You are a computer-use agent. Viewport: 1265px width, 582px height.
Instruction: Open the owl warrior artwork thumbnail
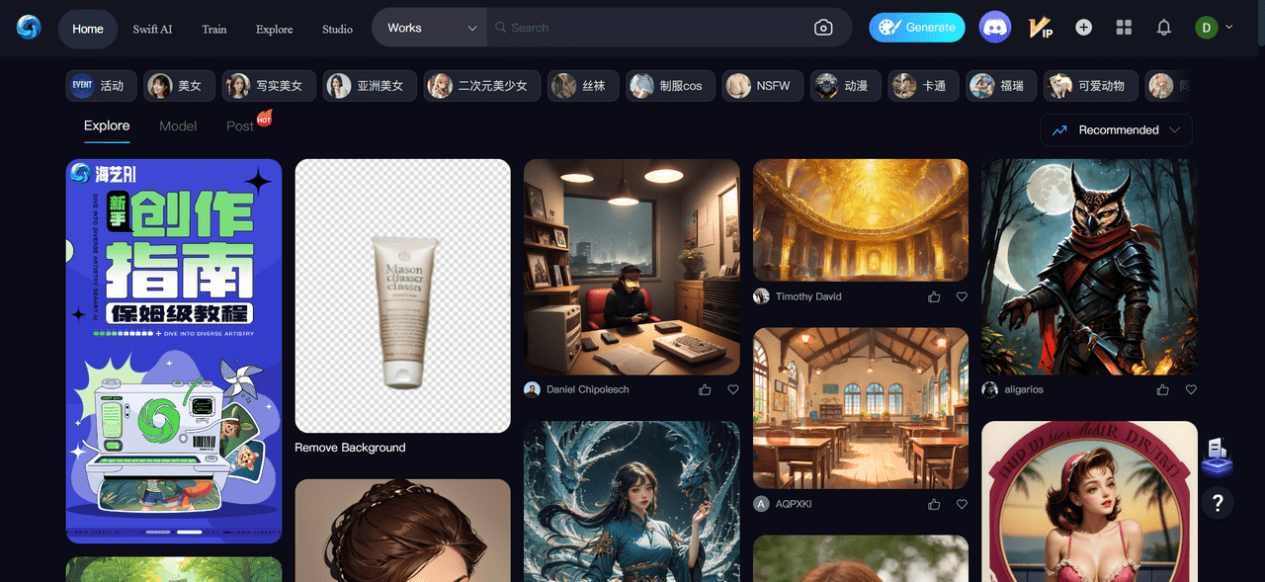1089,267
